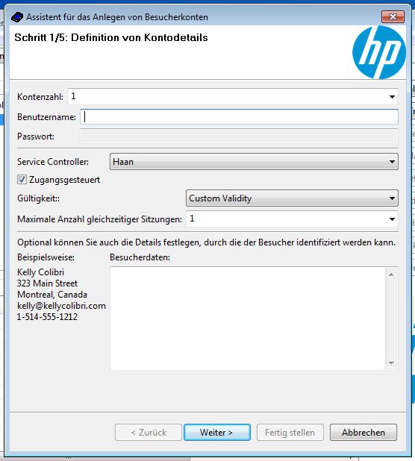Click inside the Besucherdaten text area
Image resolution: width=415 pixels, height=461 pixels.
(x=248, y=319)
